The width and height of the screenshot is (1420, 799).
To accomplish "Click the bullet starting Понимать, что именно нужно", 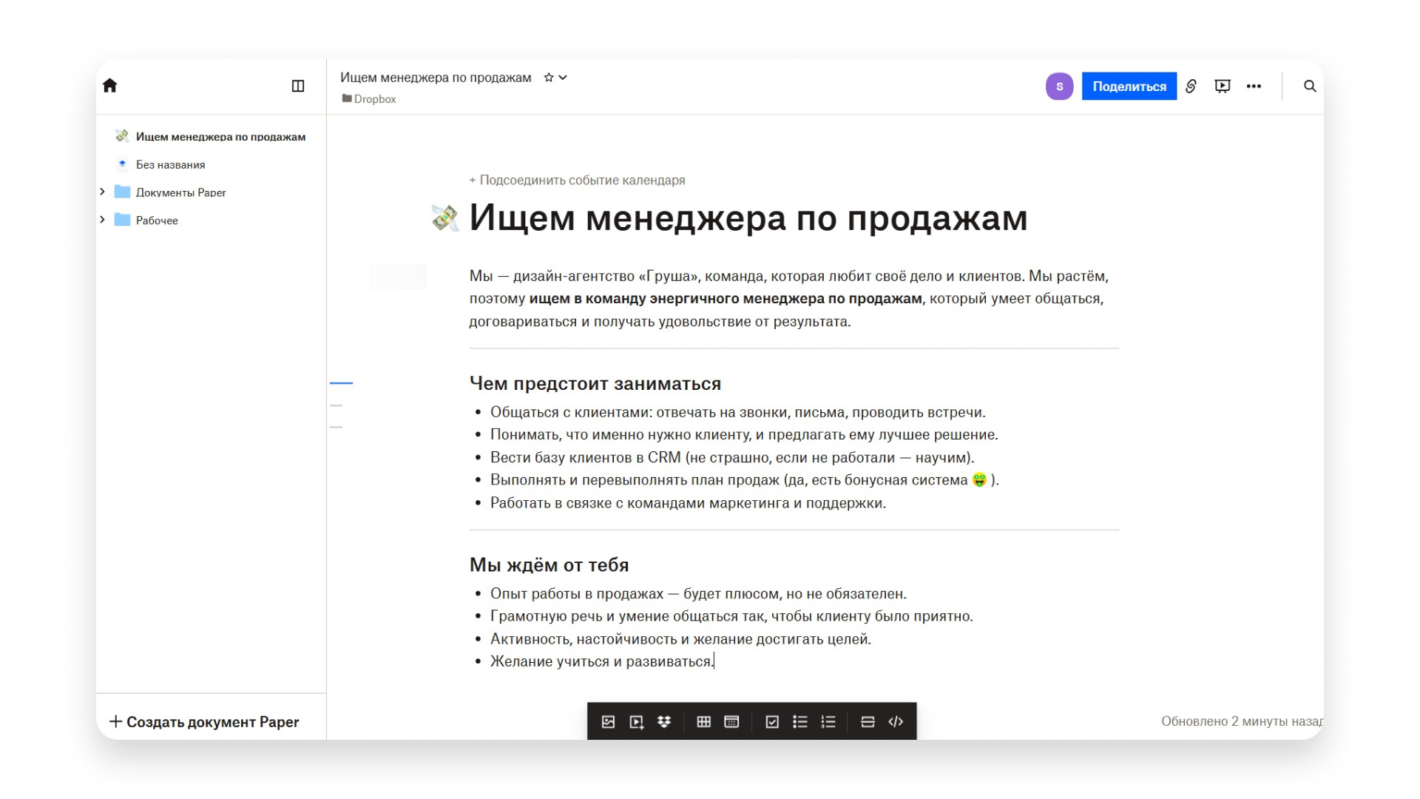I will coord(744,435).
